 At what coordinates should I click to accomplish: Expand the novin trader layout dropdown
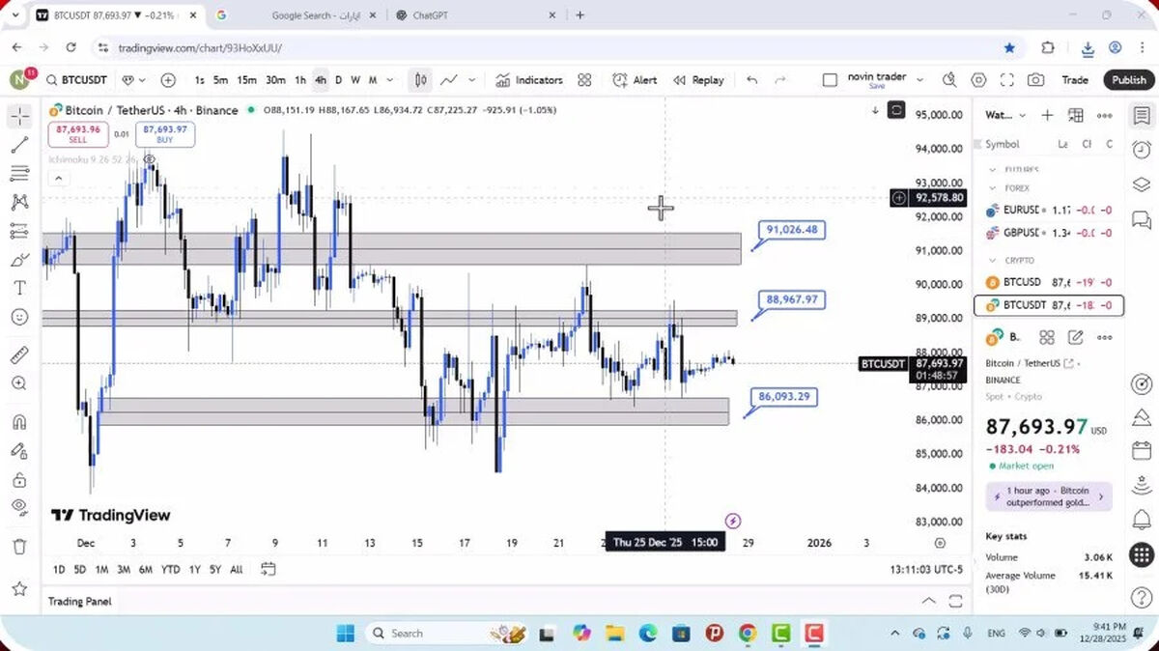point(919,80)
